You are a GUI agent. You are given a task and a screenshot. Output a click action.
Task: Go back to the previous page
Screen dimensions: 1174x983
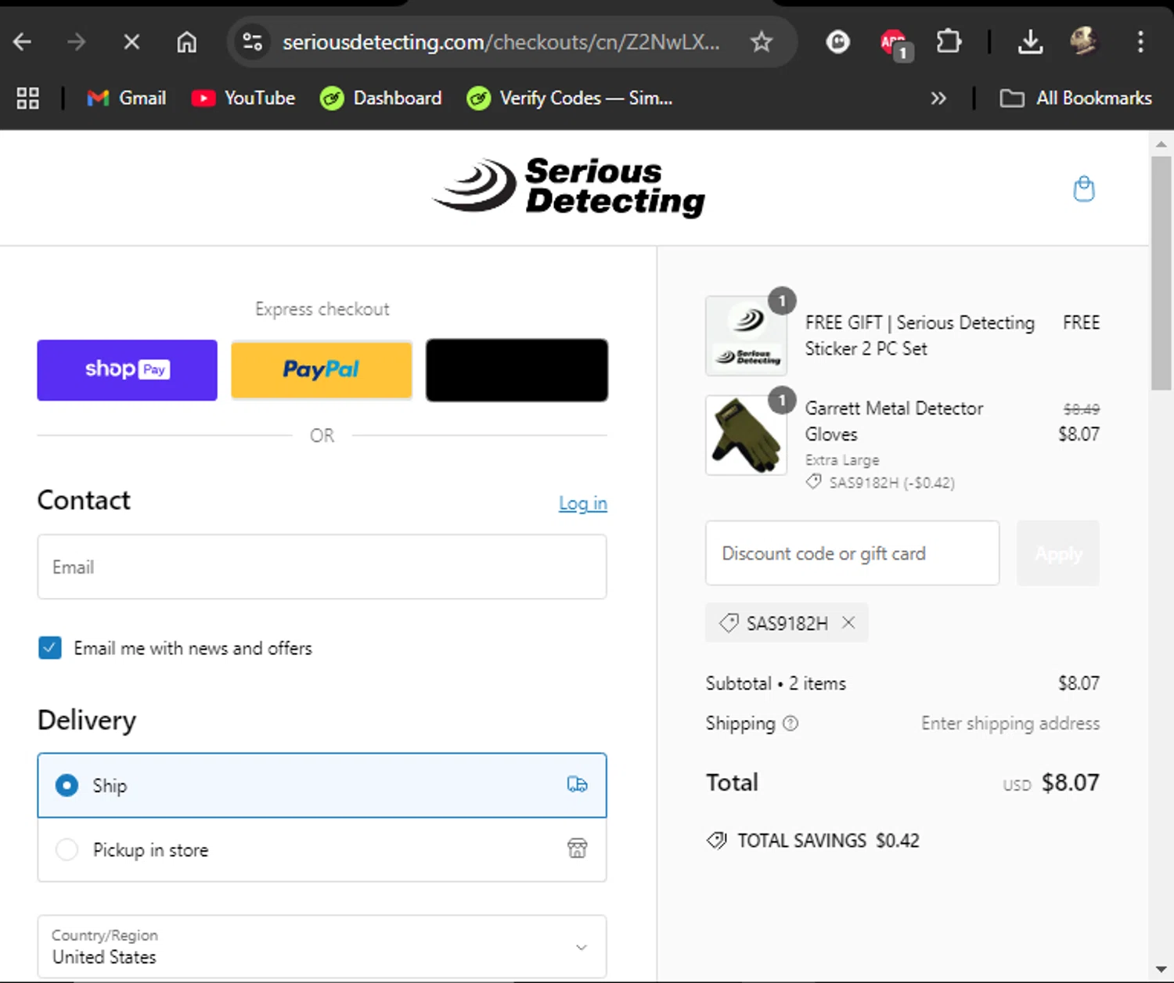click(23, 41)
